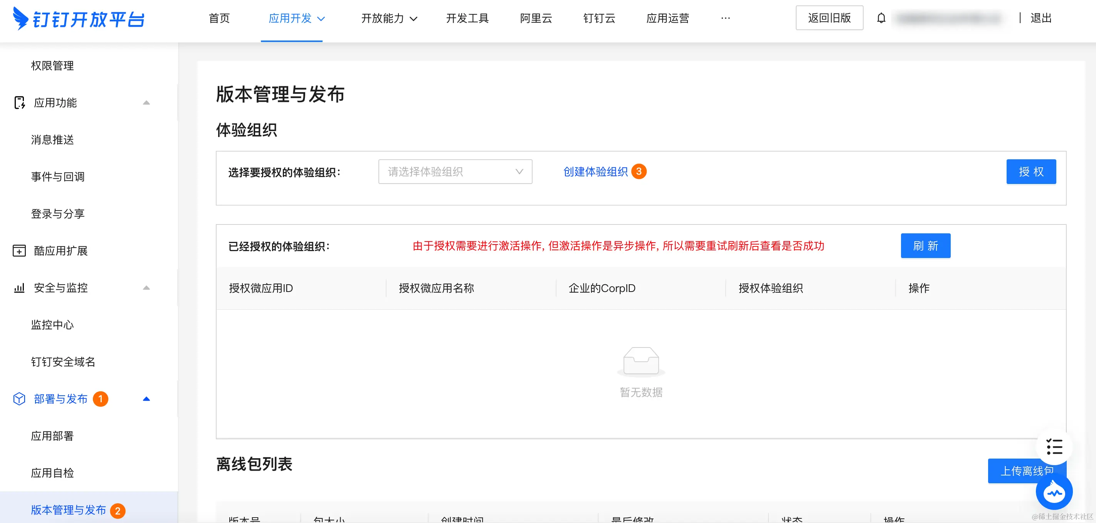Image resolution: width=1096 pixels, height=523 pixels.
Task: Click the 酷应用扩展 plus-box icon
Action: (19, 251)
